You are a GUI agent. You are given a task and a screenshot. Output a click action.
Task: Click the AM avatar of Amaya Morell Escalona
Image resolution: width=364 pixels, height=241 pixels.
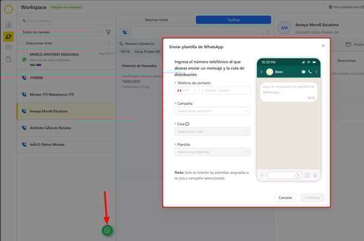(284, 28)
